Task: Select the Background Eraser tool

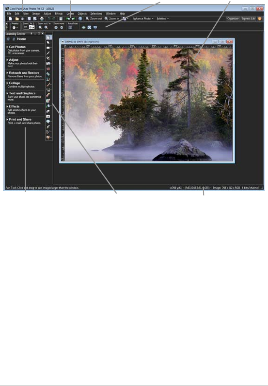Action: pyautogui.click(x=48, y=101)
